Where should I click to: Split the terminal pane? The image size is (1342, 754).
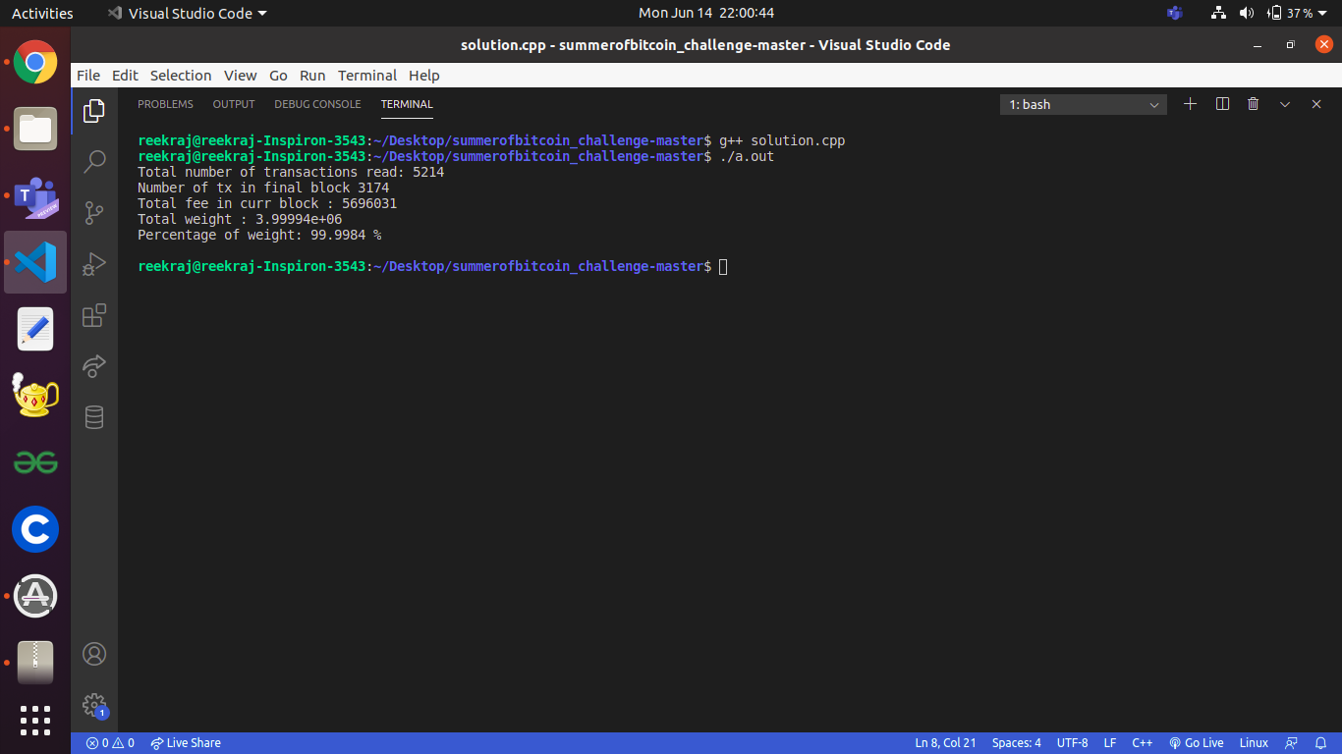pyautogui.click(x=1221, y=103)
